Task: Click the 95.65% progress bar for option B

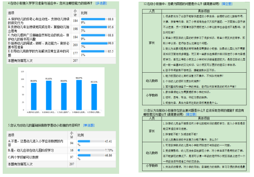Action: 94,27
